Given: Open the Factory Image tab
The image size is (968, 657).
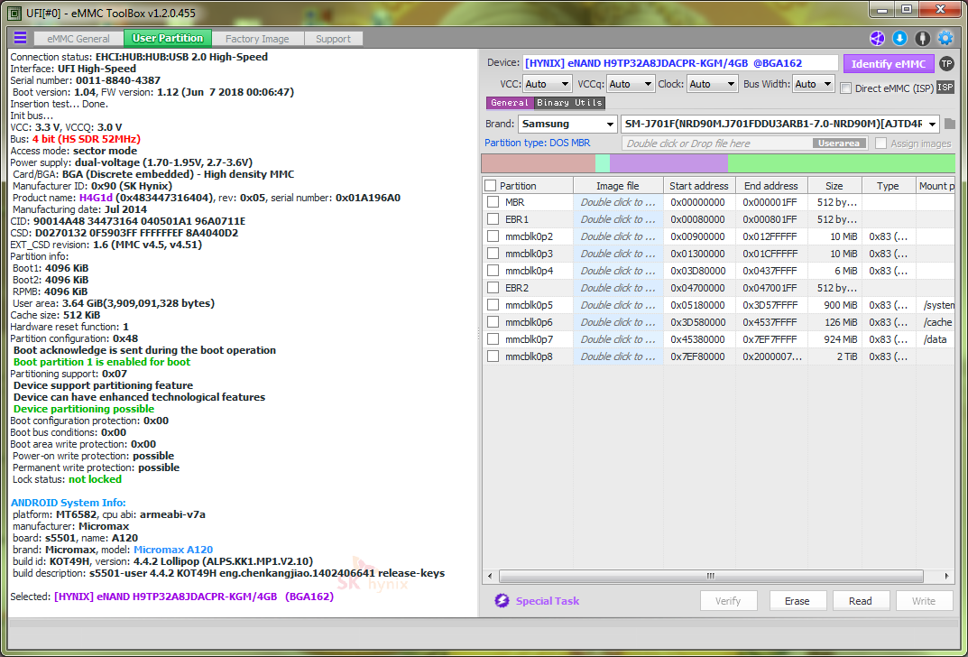Looking at the screenshot, I should pyautogui.click(x=257, y=38).
